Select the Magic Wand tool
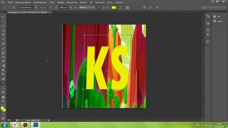Screen dimensions: 228x128 3,30
